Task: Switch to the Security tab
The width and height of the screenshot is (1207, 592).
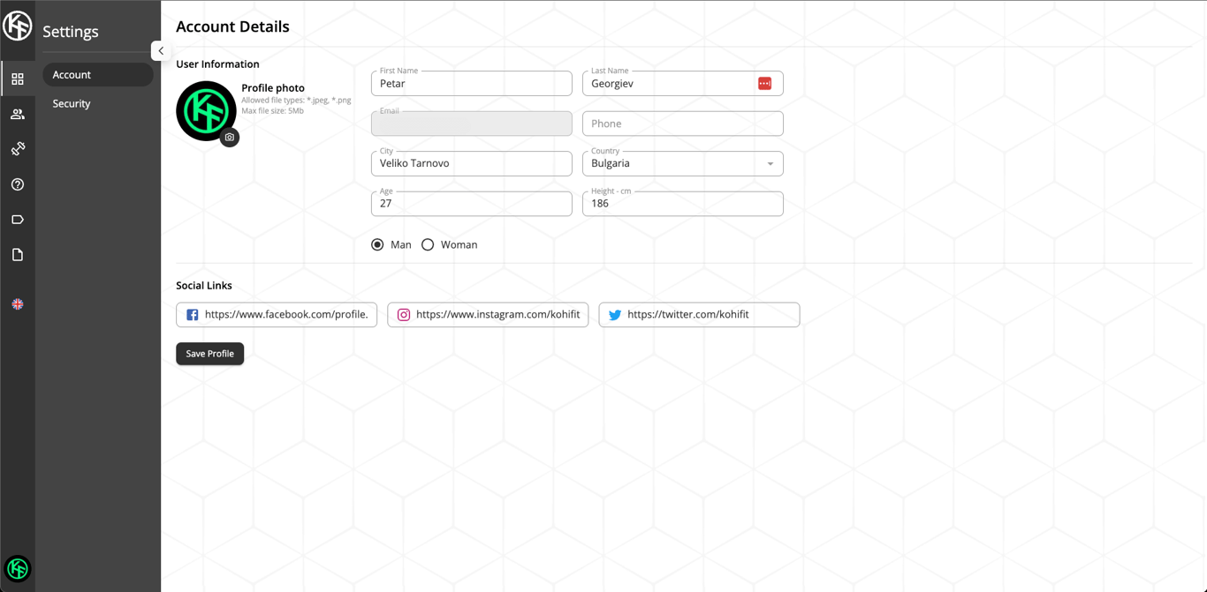Action: pos(72,103)
